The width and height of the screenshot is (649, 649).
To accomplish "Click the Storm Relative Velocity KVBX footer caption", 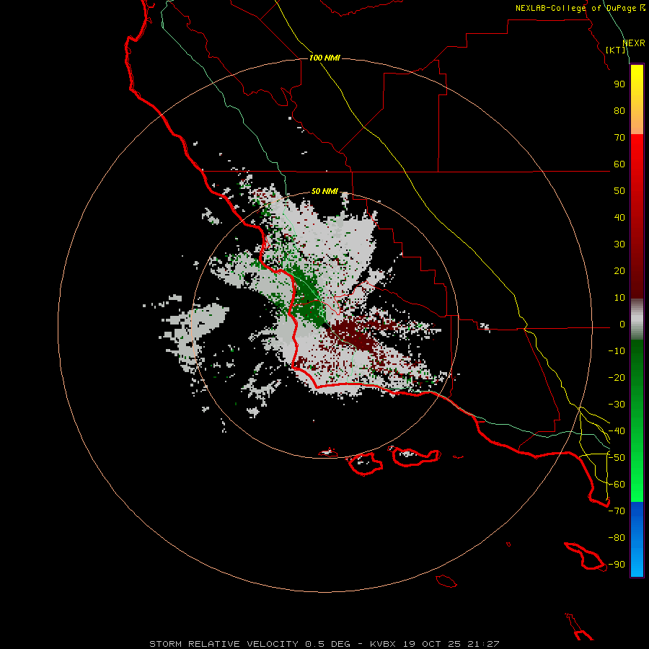I will point(324,644).
